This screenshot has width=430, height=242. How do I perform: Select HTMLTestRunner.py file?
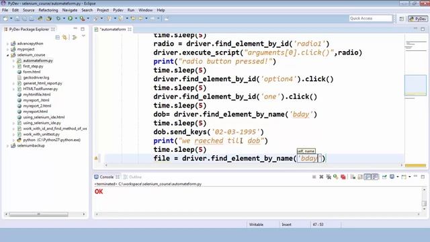[40, 89]
